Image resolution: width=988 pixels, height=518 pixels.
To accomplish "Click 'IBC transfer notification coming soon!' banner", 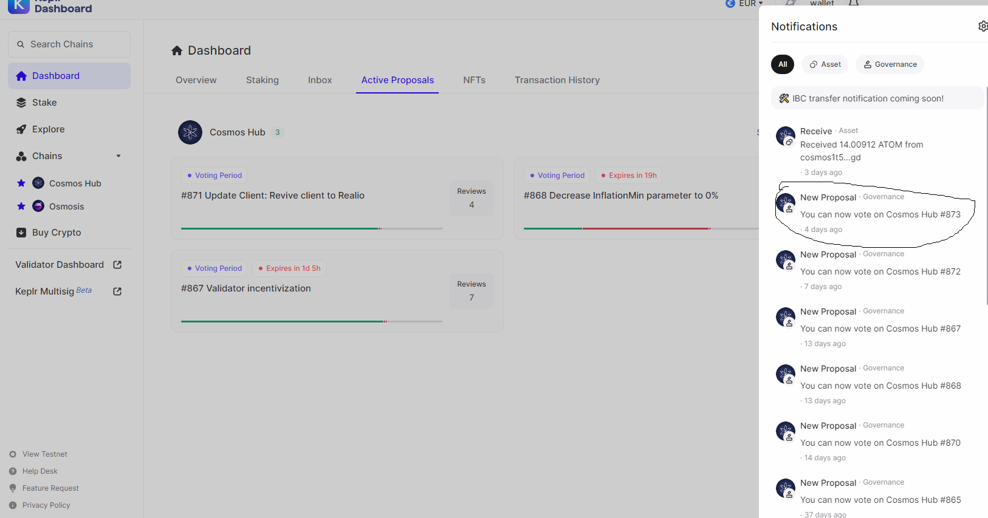I will pos(877,98).
